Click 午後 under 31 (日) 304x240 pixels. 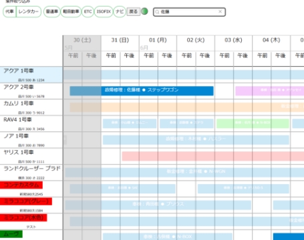pos(130,55)
